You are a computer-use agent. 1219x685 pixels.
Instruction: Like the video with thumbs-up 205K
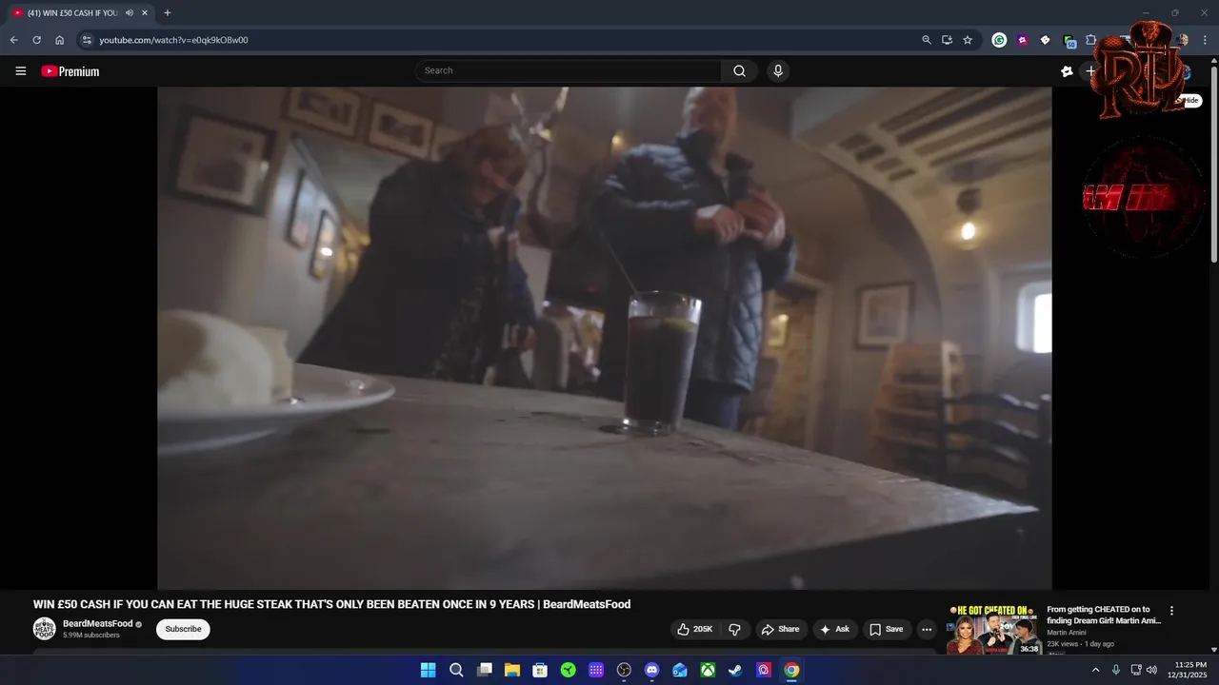coord(695,629)
